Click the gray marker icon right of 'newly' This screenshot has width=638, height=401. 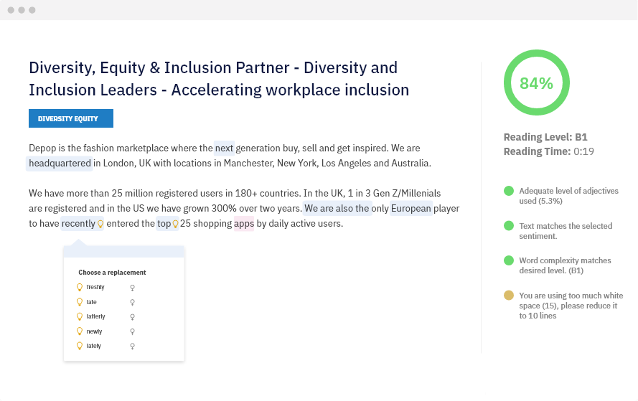[132, 331]
